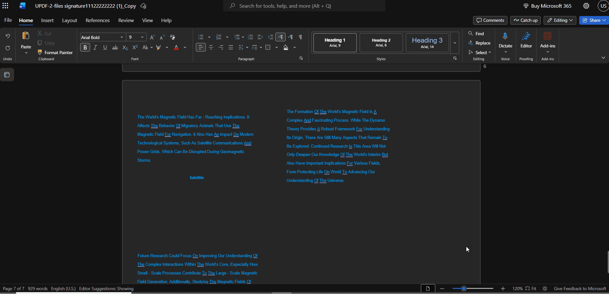Switch to the Layout tab
Screen dimensions: 609x294
(x=70, y=20)
